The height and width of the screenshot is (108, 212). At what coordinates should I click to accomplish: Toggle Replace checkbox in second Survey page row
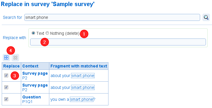coord(6,87)
